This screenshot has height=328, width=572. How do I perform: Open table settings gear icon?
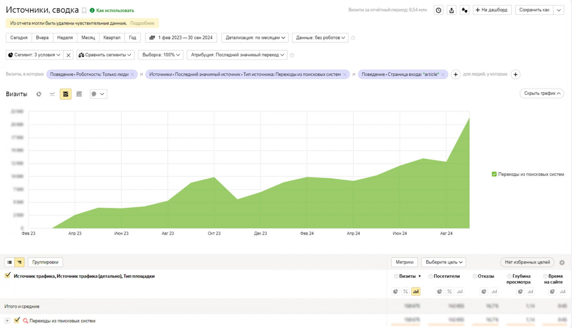click(x=562, y=263)
